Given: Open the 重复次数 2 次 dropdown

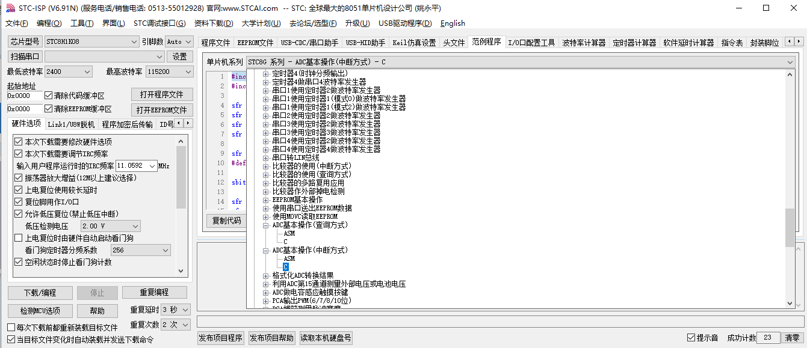Looking at the screenshot, I should (176, 325).
